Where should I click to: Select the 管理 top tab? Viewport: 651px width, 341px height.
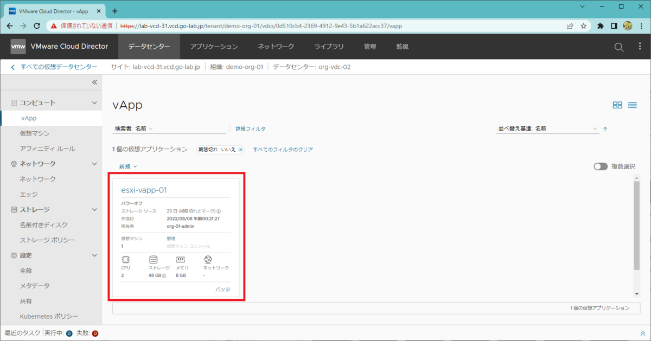point(370,47)
